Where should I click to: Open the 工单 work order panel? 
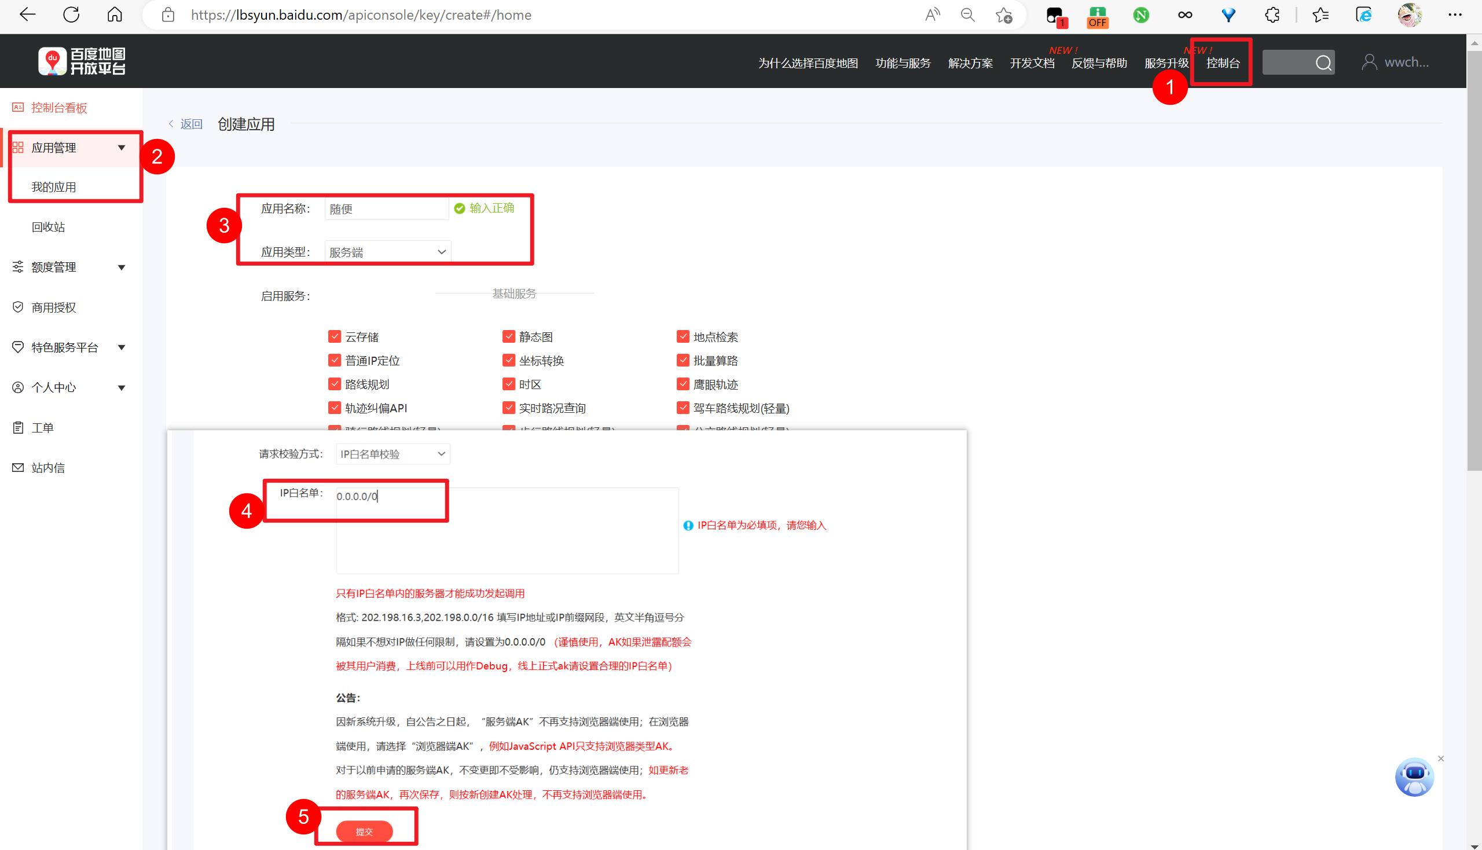pyautogui.click(x=42, y=427)
